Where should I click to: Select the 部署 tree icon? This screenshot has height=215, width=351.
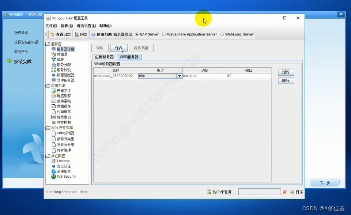click(x=53, y=59)
